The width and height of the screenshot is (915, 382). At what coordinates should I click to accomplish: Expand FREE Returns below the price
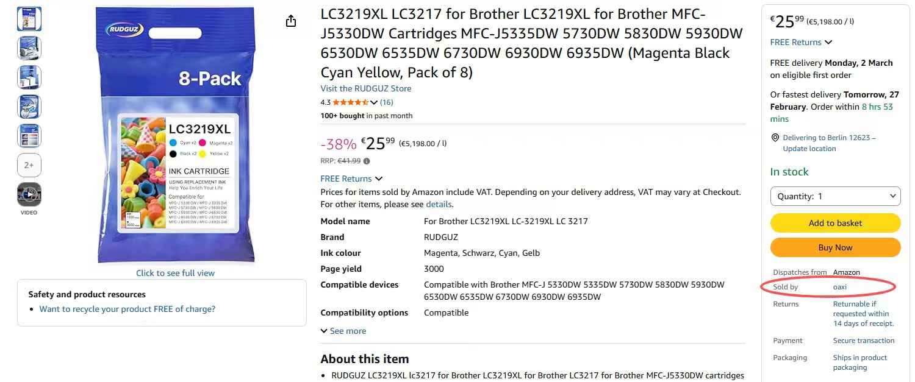tap(351, 179)
